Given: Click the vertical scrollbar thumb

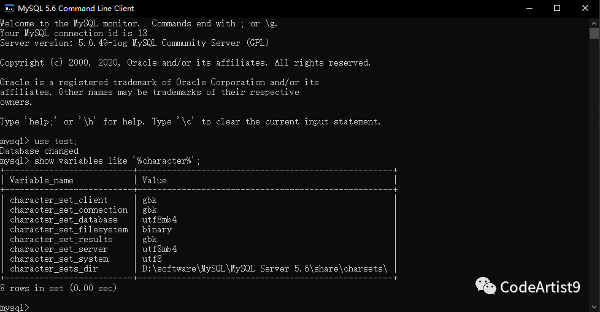Looking at the screenshot, I should point(594,34).
